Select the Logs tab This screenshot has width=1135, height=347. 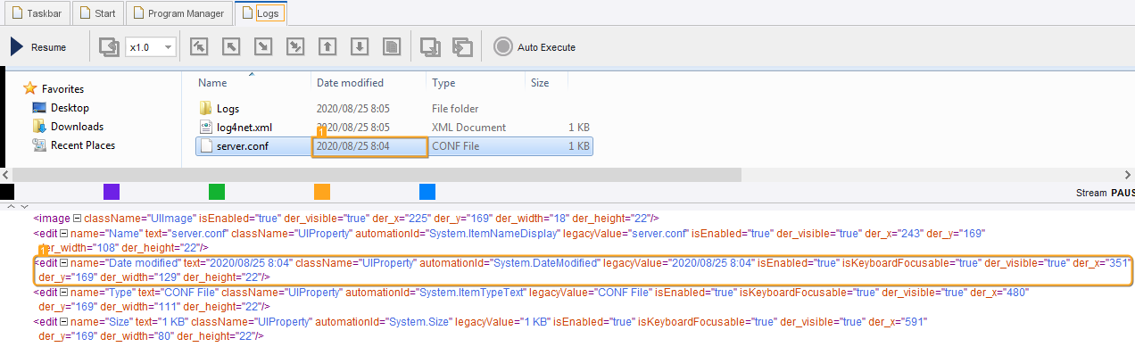tap(261, 13)
